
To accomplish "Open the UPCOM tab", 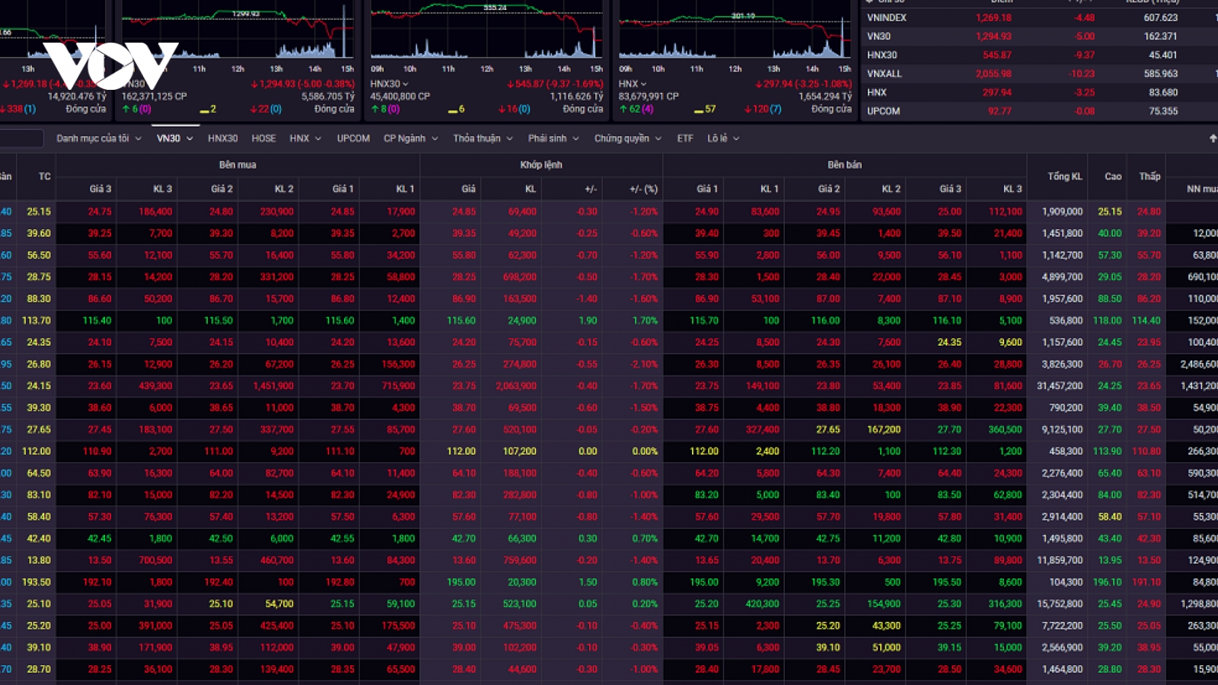I will tap(353, 139).
